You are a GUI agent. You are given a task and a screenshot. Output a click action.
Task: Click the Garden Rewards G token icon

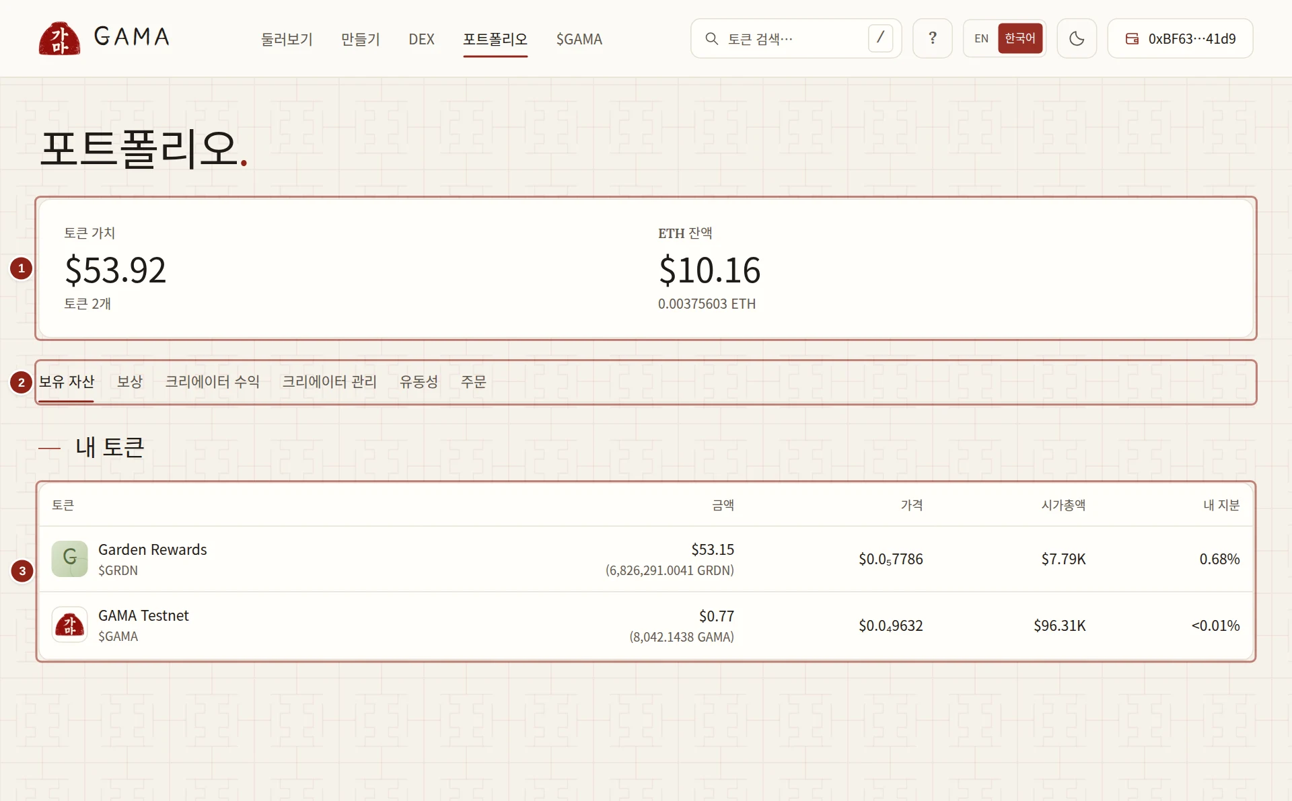pyautogui.click(x=69, y=558)
